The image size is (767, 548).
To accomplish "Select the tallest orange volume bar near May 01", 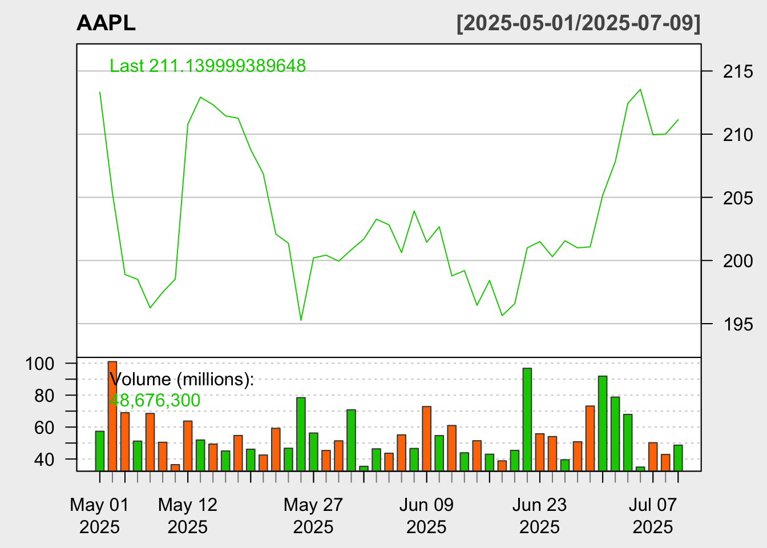I will coord(112,416).
